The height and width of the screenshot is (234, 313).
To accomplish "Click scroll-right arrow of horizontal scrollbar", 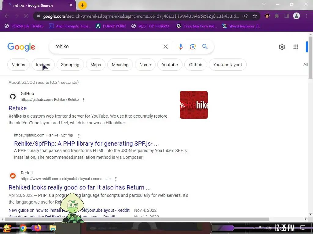I will pos(305,219).
